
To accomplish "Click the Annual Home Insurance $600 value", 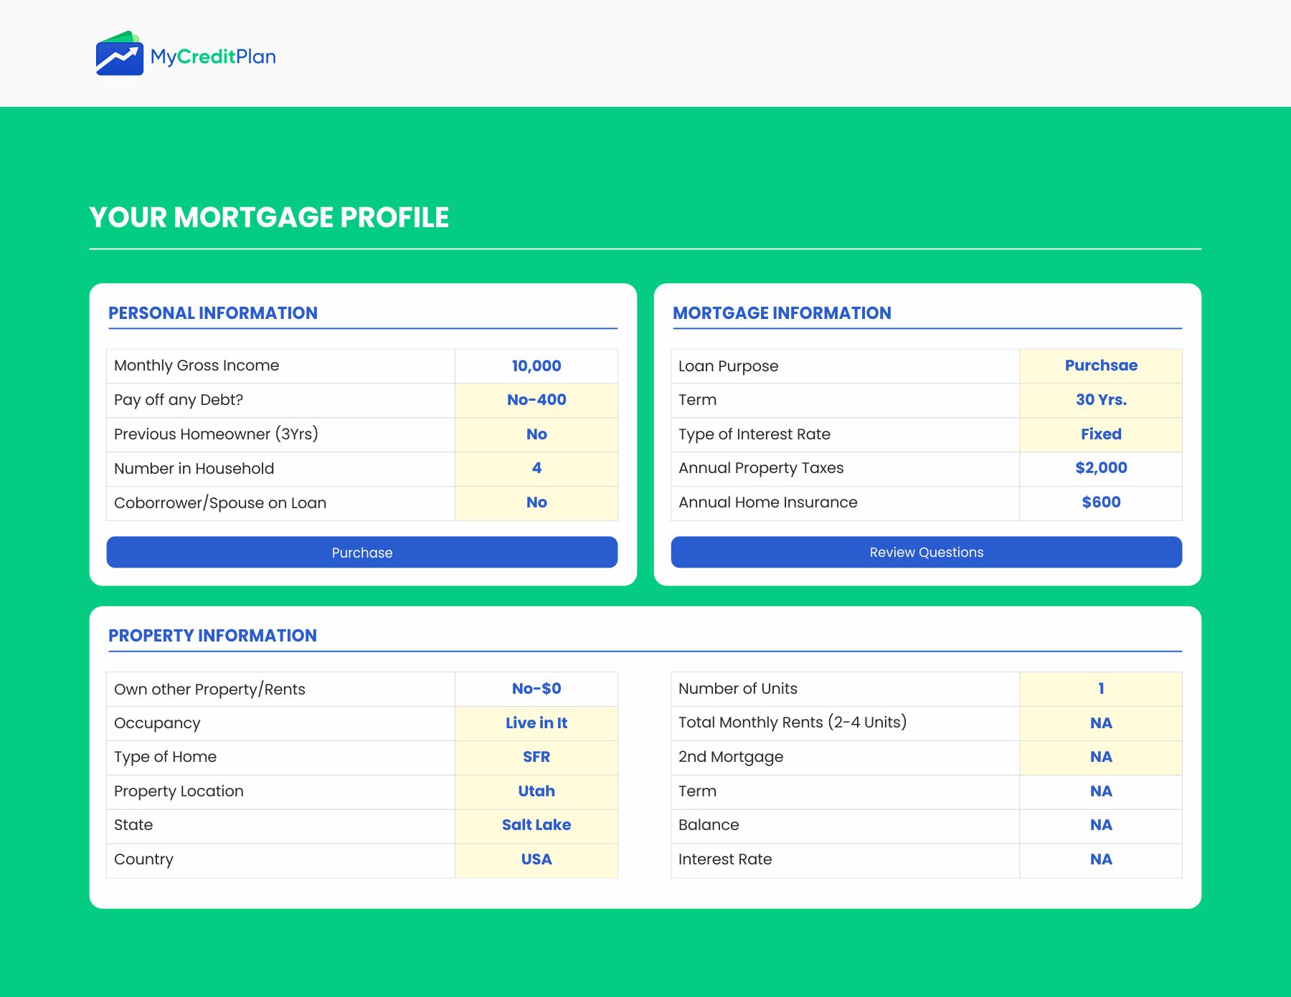I will [1100, 503].
